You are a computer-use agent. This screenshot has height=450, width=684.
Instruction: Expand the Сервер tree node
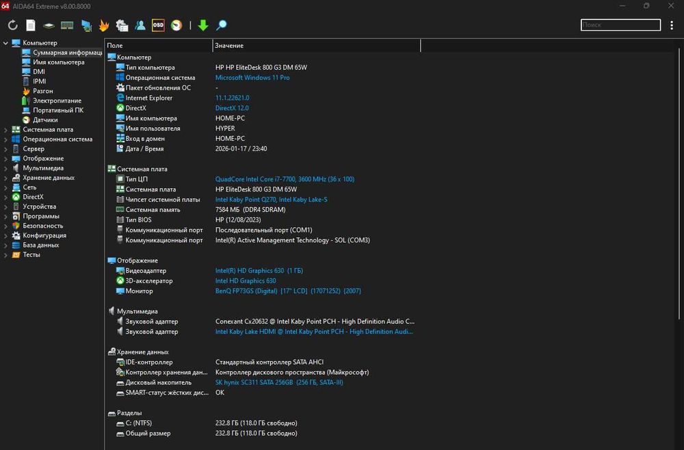[x=5, y=148]
